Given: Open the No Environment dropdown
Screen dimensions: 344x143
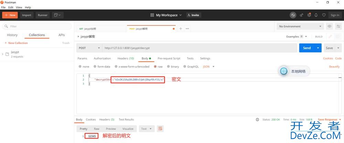Looking at the screenshot, I should 300,26.
